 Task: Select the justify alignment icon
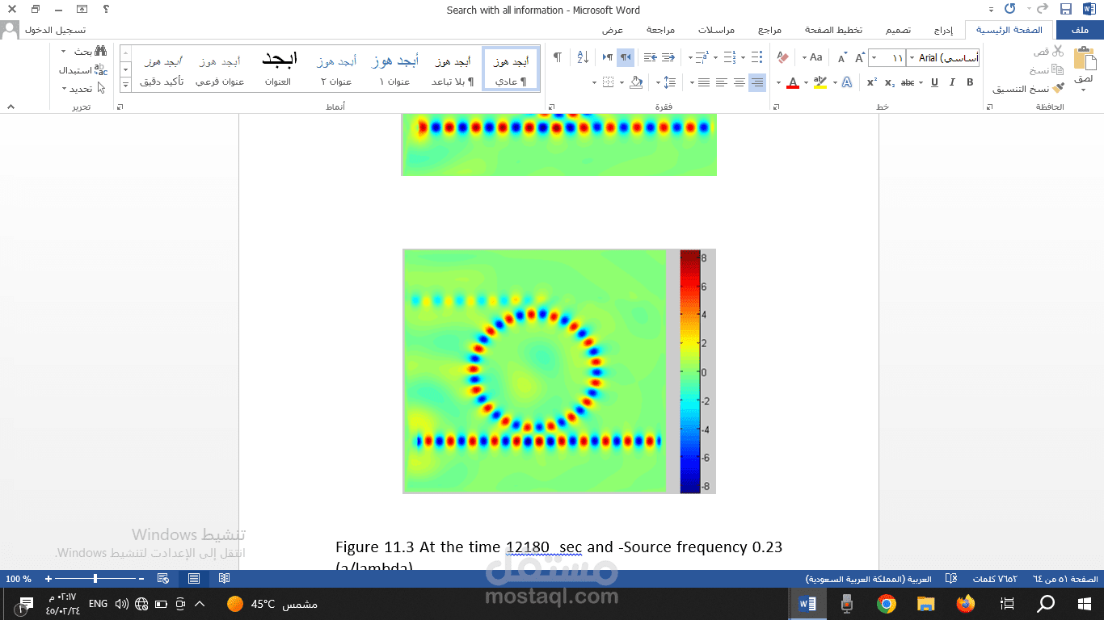tap(704, 82)
